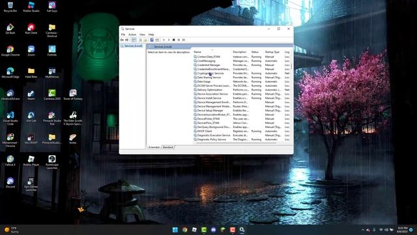Select the Diagnostic Policy Service row
The width and height of the screenshot is (417, 235).
coord(241,139)
